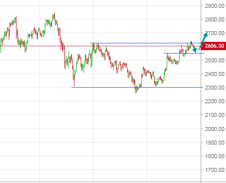This screenshot has width=226, height=183.
Task: Click the red dotted current price line
Action: (x=101, y=46)
